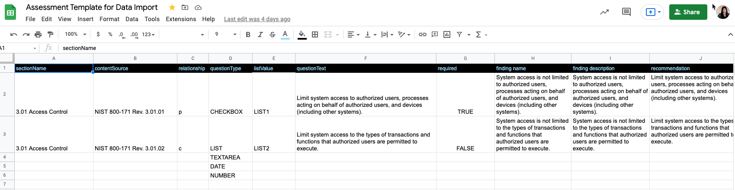Image resolution: width=735 pixels, height=190 pixels.
Task: Toggle italic formatting
Action: (260, 34)
